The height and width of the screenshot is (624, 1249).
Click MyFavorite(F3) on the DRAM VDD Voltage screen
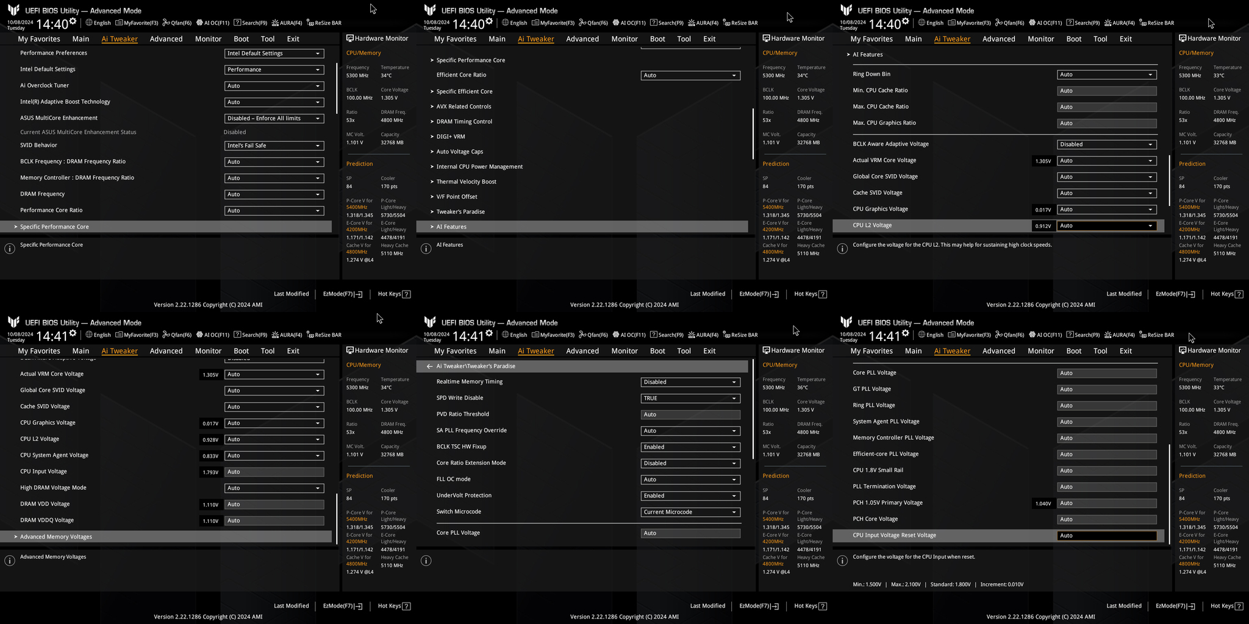tap(137, 335)
